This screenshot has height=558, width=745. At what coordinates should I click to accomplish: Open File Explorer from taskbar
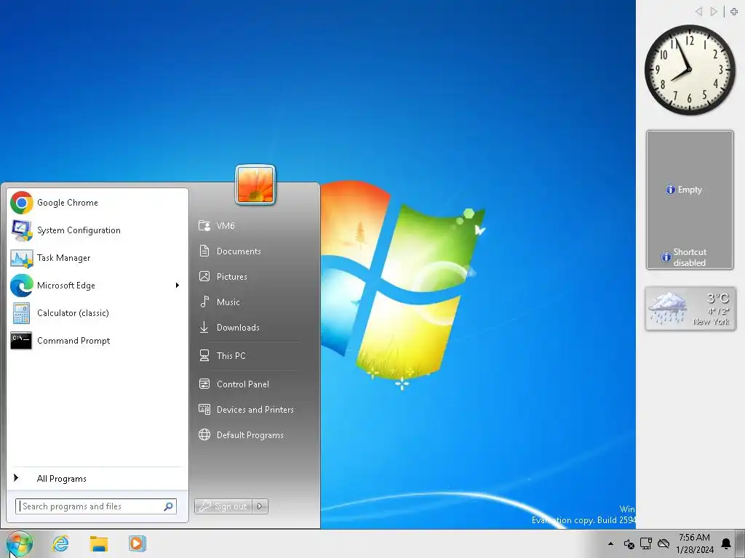pyautogui.click(x=99, y=543)
